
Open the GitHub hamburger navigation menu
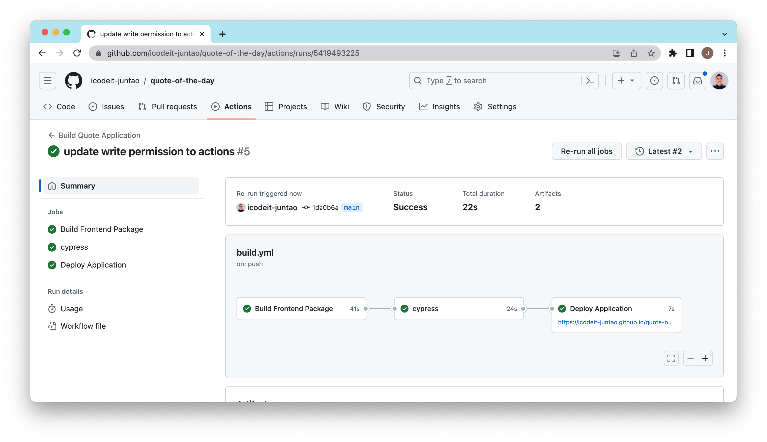tap(47, 81)
